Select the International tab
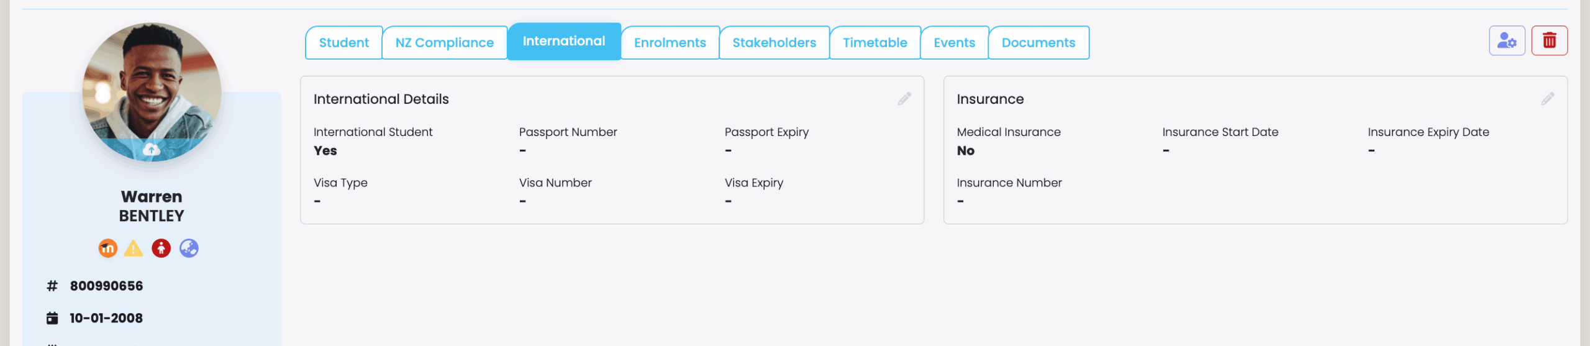 point(564,42)
